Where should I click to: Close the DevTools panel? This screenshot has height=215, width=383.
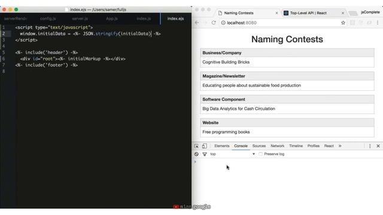pos(378,146)
